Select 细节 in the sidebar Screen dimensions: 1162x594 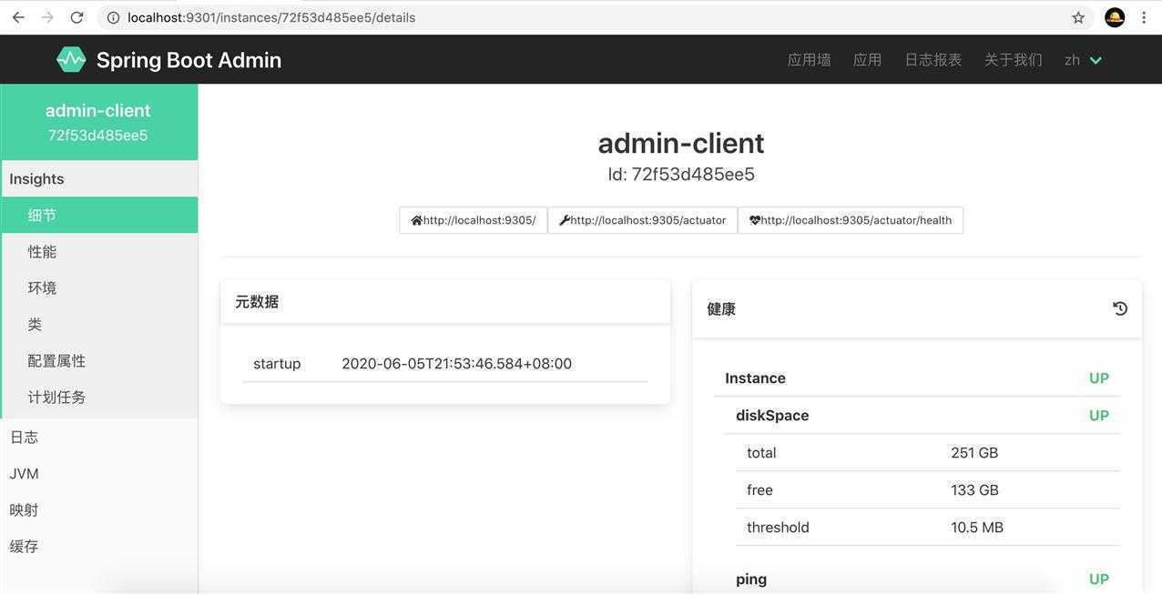tap(99, 216)
